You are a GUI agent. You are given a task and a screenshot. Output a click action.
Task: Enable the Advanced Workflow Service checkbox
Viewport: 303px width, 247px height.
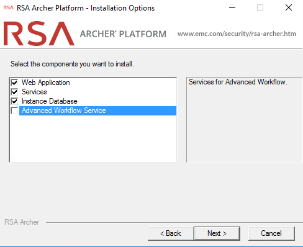click(x=14, y=110)
